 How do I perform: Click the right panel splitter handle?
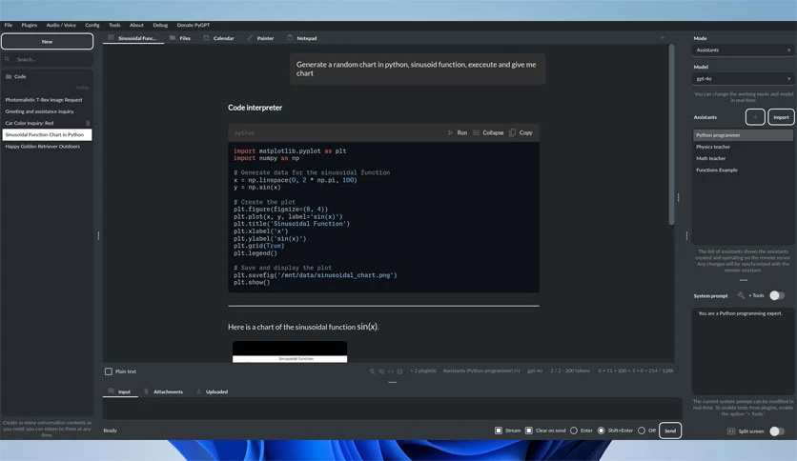coord(686,235)
